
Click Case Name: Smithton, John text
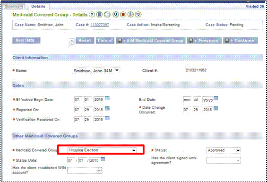tap(39, 25)
